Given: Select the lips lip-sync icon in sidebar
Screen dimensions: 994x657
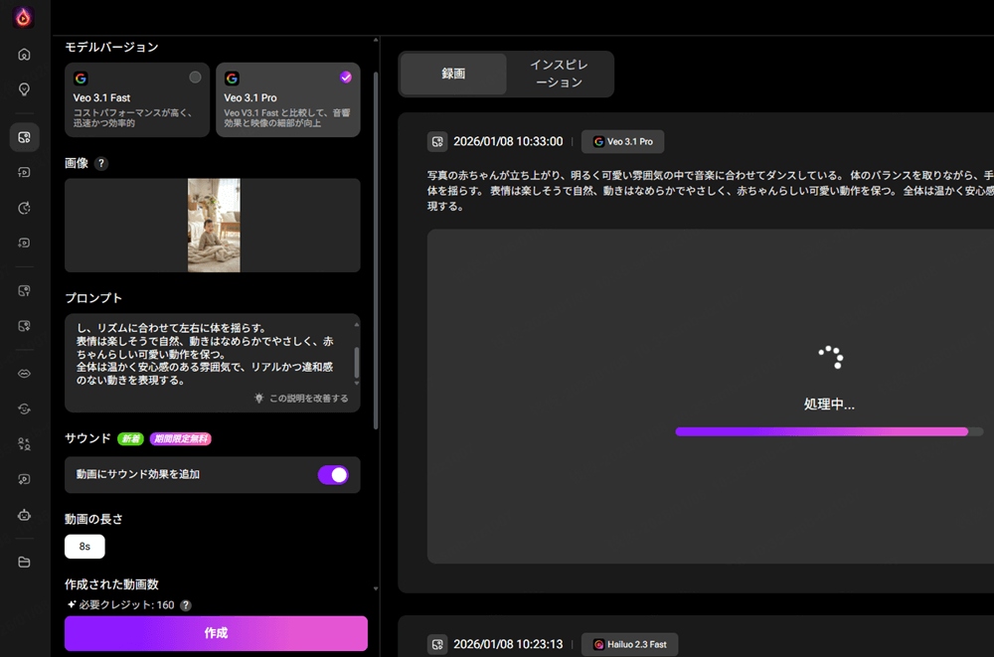Looking at the screenshot, I should pyautogui.click(x=23, y=374).
